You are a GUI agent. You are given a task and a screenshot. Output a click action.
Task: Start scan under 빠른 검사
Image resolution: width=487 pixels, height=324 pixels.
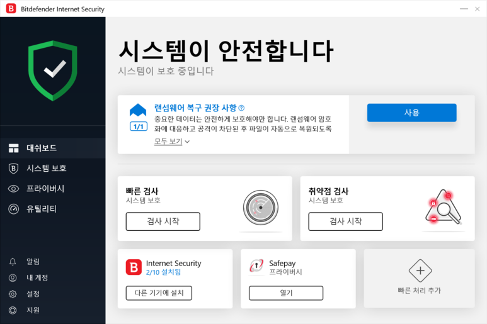(x=163, y=221)
